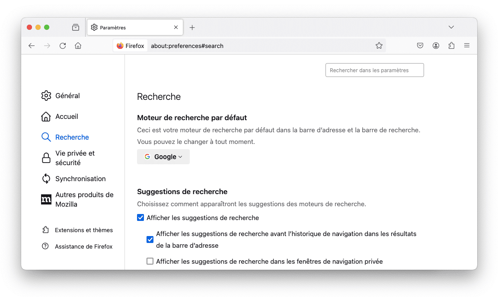Open the hamburger application menu

pos(467,46)
